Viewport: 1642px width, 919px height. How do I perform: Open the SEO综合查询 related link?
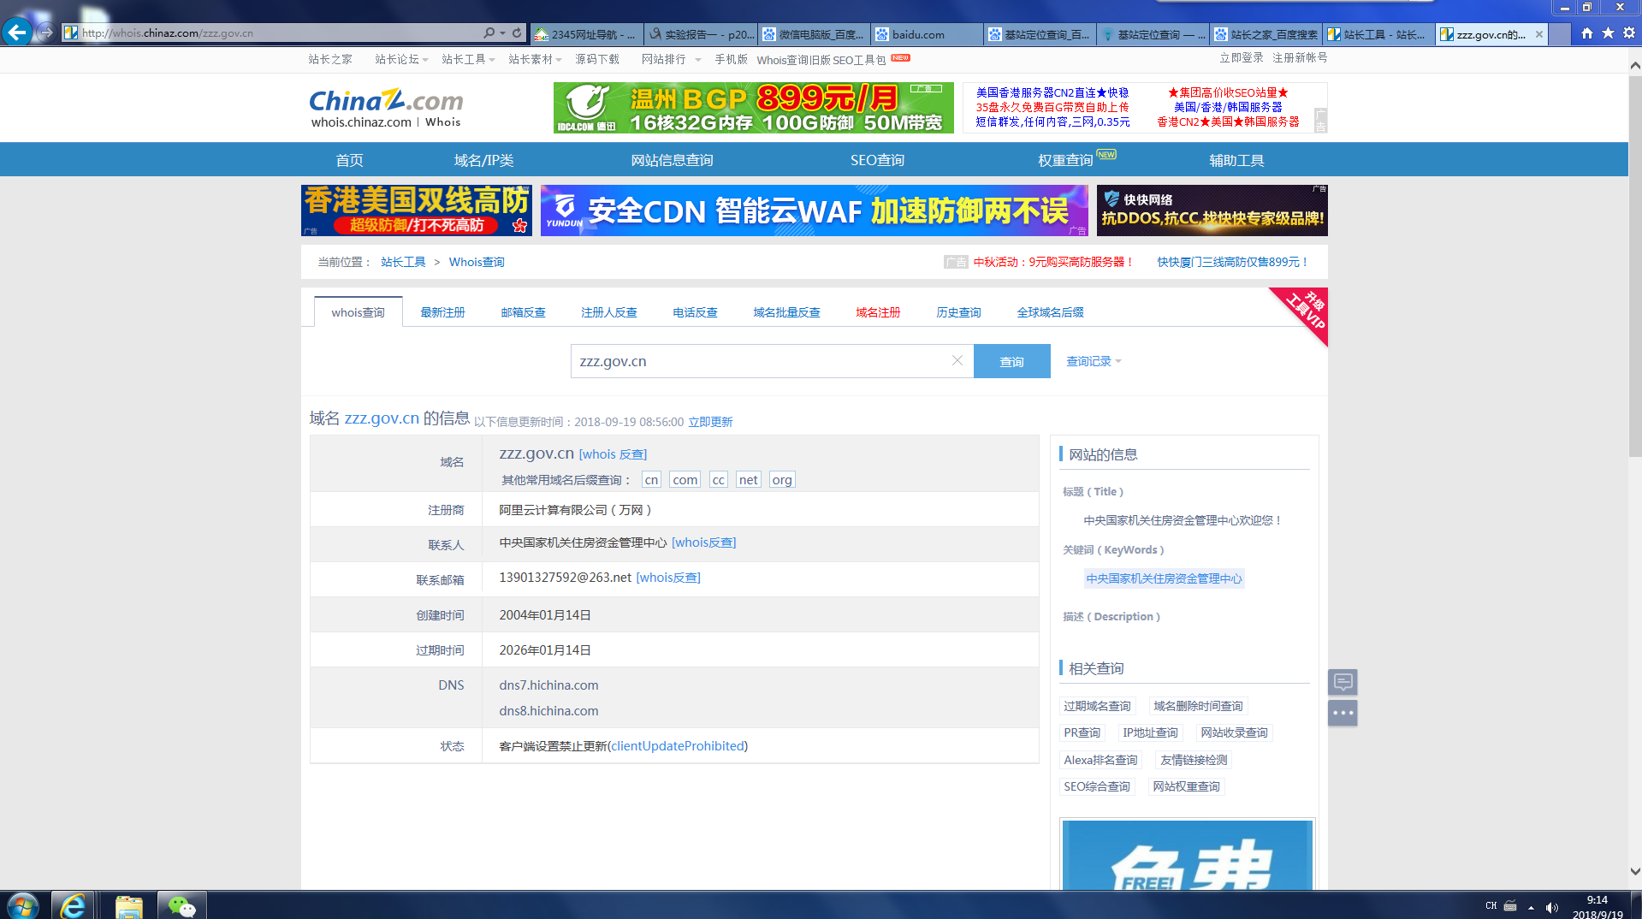click(x=1096, y=786)
